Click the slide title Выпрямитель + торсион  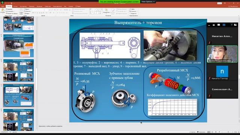[138, 22]
